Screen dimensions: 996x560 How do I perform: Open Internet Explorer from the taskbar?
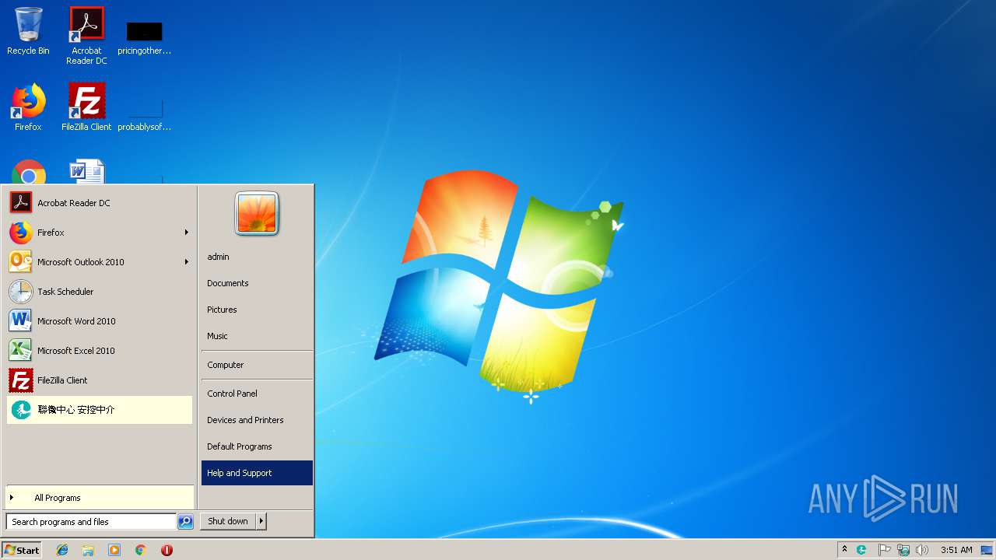point(62,550)
